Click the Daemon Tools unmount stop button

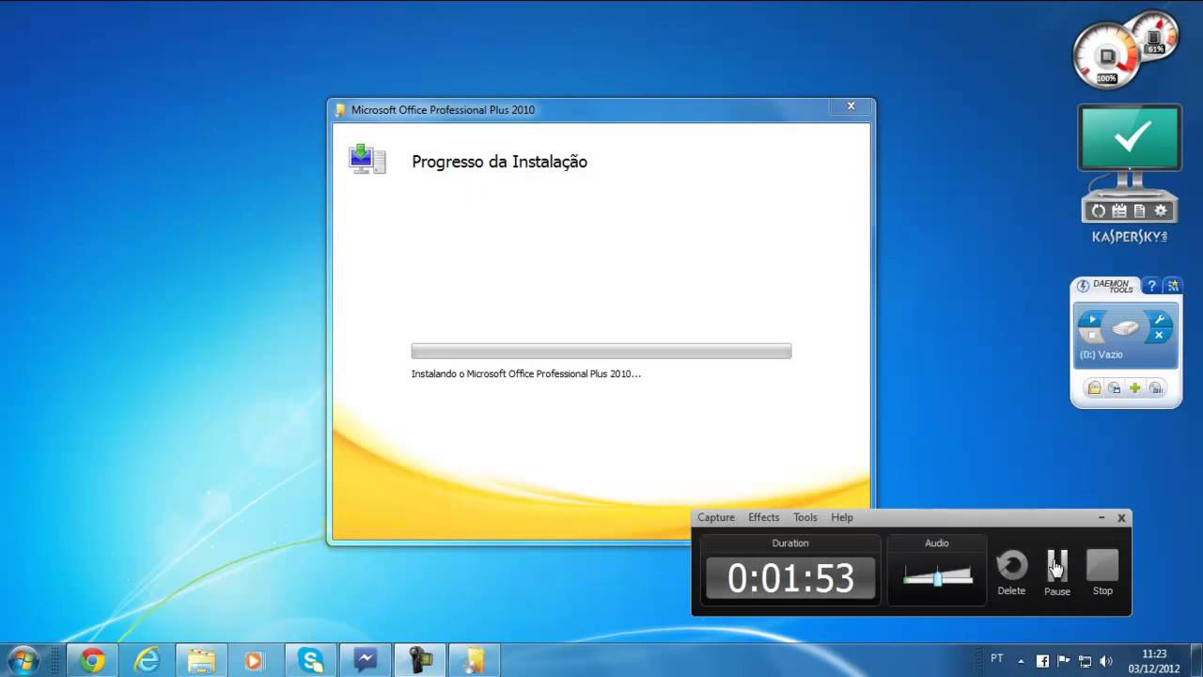point(1091,335)
